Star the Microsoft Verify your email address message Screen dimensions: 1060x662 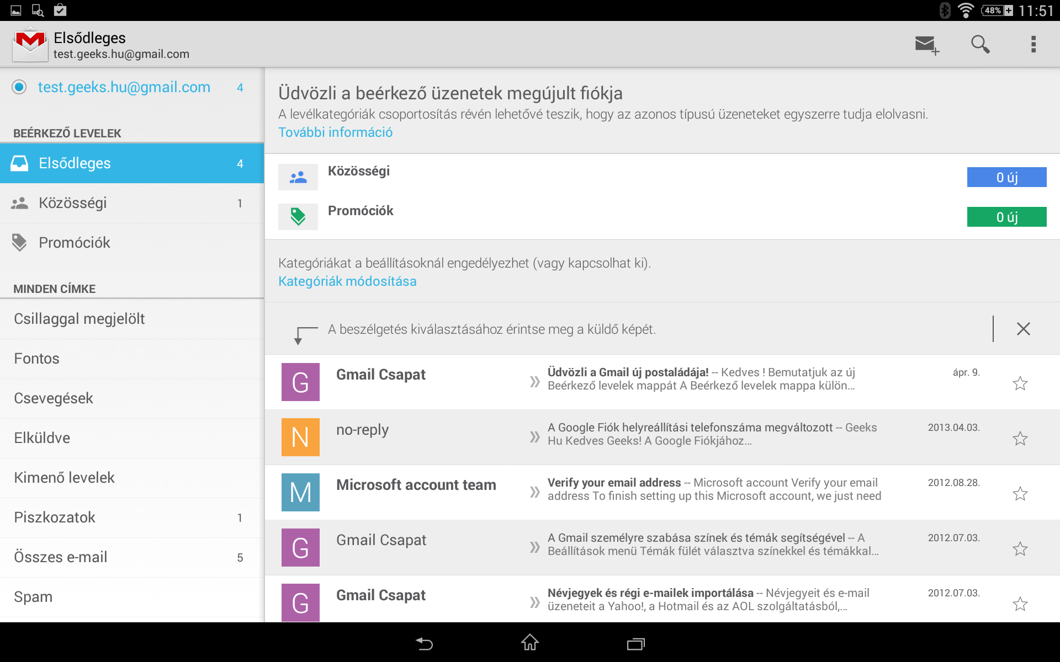point(1020,494)
